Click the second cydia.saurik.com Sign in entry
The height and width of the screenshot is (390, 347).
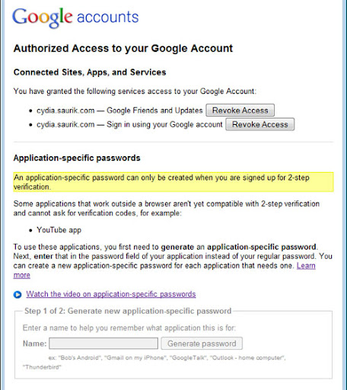(x=129, y=124)
